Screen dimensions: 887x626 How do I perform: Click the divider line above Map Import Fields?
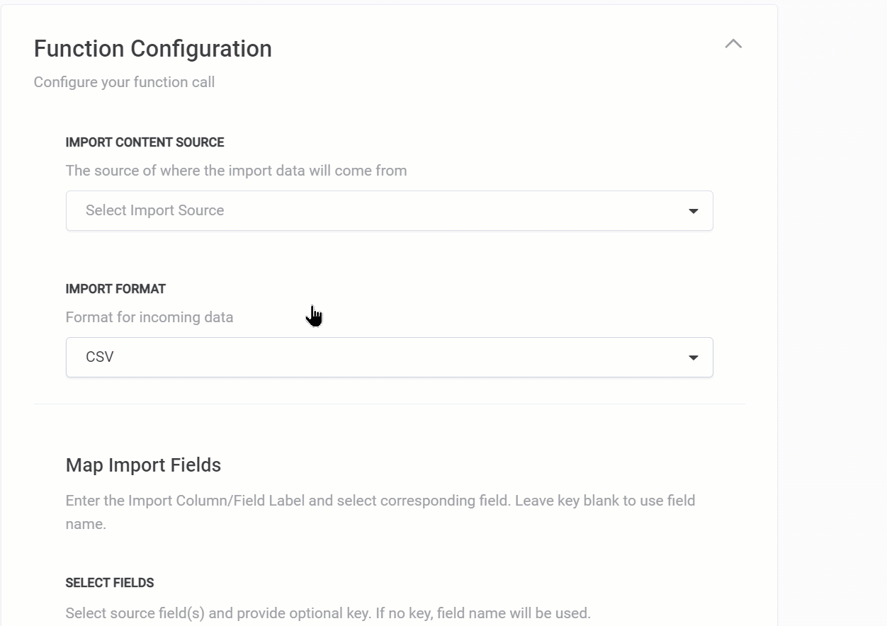[389, 404]
